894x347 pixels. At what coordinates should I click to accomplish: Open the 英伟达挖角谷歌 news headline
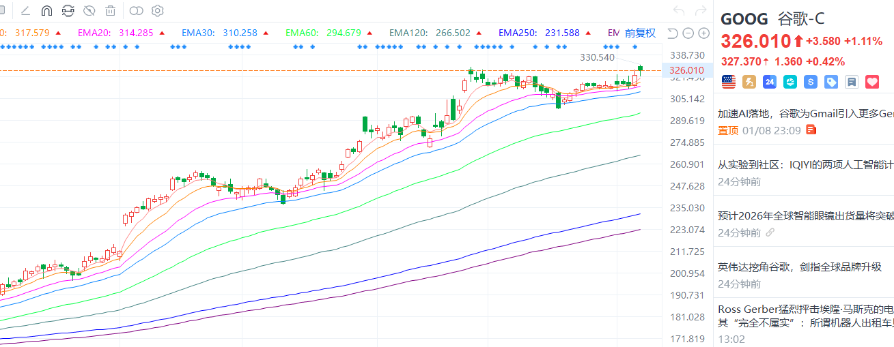(x=800, y=267)
